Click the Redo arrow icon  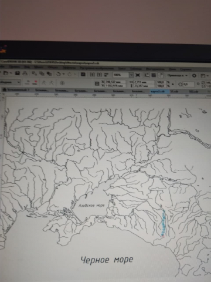(x=70, y=74)
